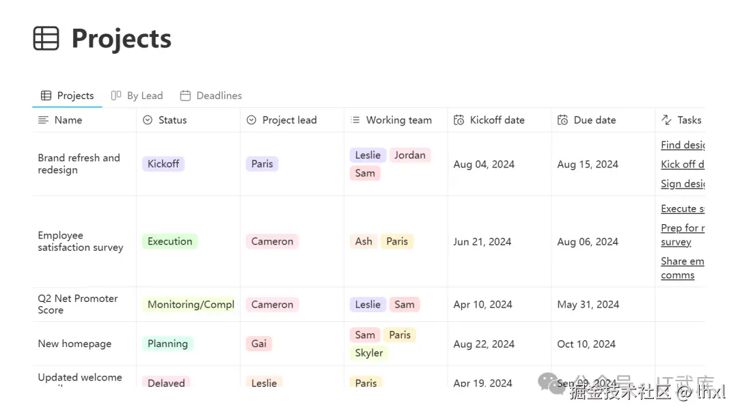Click the calendar icon beside Deadlines
738x414 pixels.
185,96
